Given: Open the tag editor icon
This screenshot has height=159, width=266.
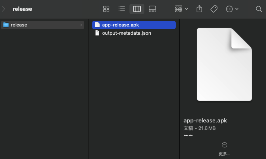Looking at the screenshot, I should coord(214,9).
